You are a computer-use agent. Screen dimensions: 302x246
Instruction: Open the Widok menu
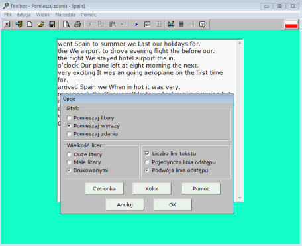pyautogui.click(x=43, y=15)
